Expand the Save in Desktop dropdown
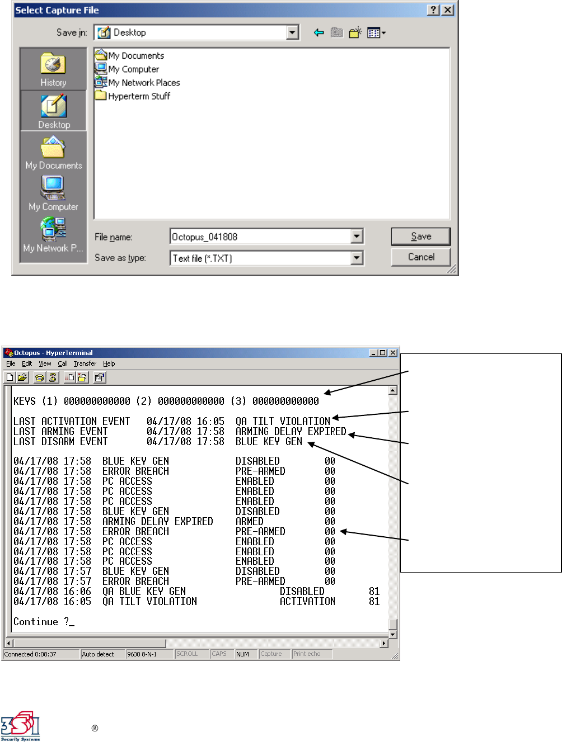Image resolution: width=562 pixels, height=742 pixels. 292,32
